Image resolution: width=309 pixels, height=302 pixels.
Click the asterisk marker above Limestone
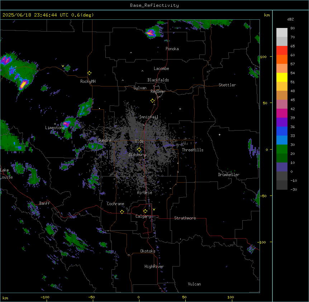(x=55, y=124)
